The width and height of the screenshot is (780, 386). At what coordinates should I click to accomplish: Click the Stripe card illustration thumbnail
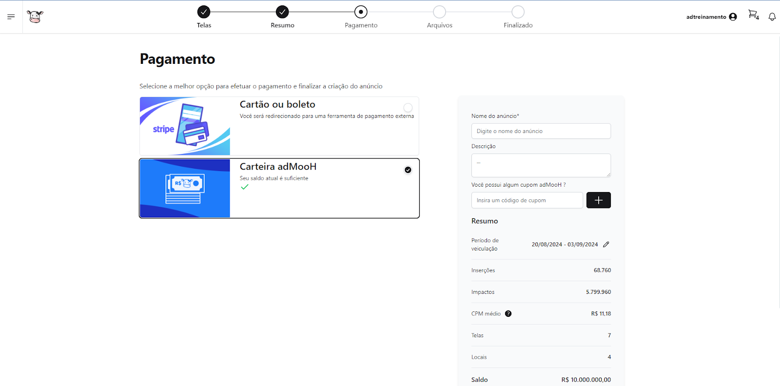[x=185, y=126]
